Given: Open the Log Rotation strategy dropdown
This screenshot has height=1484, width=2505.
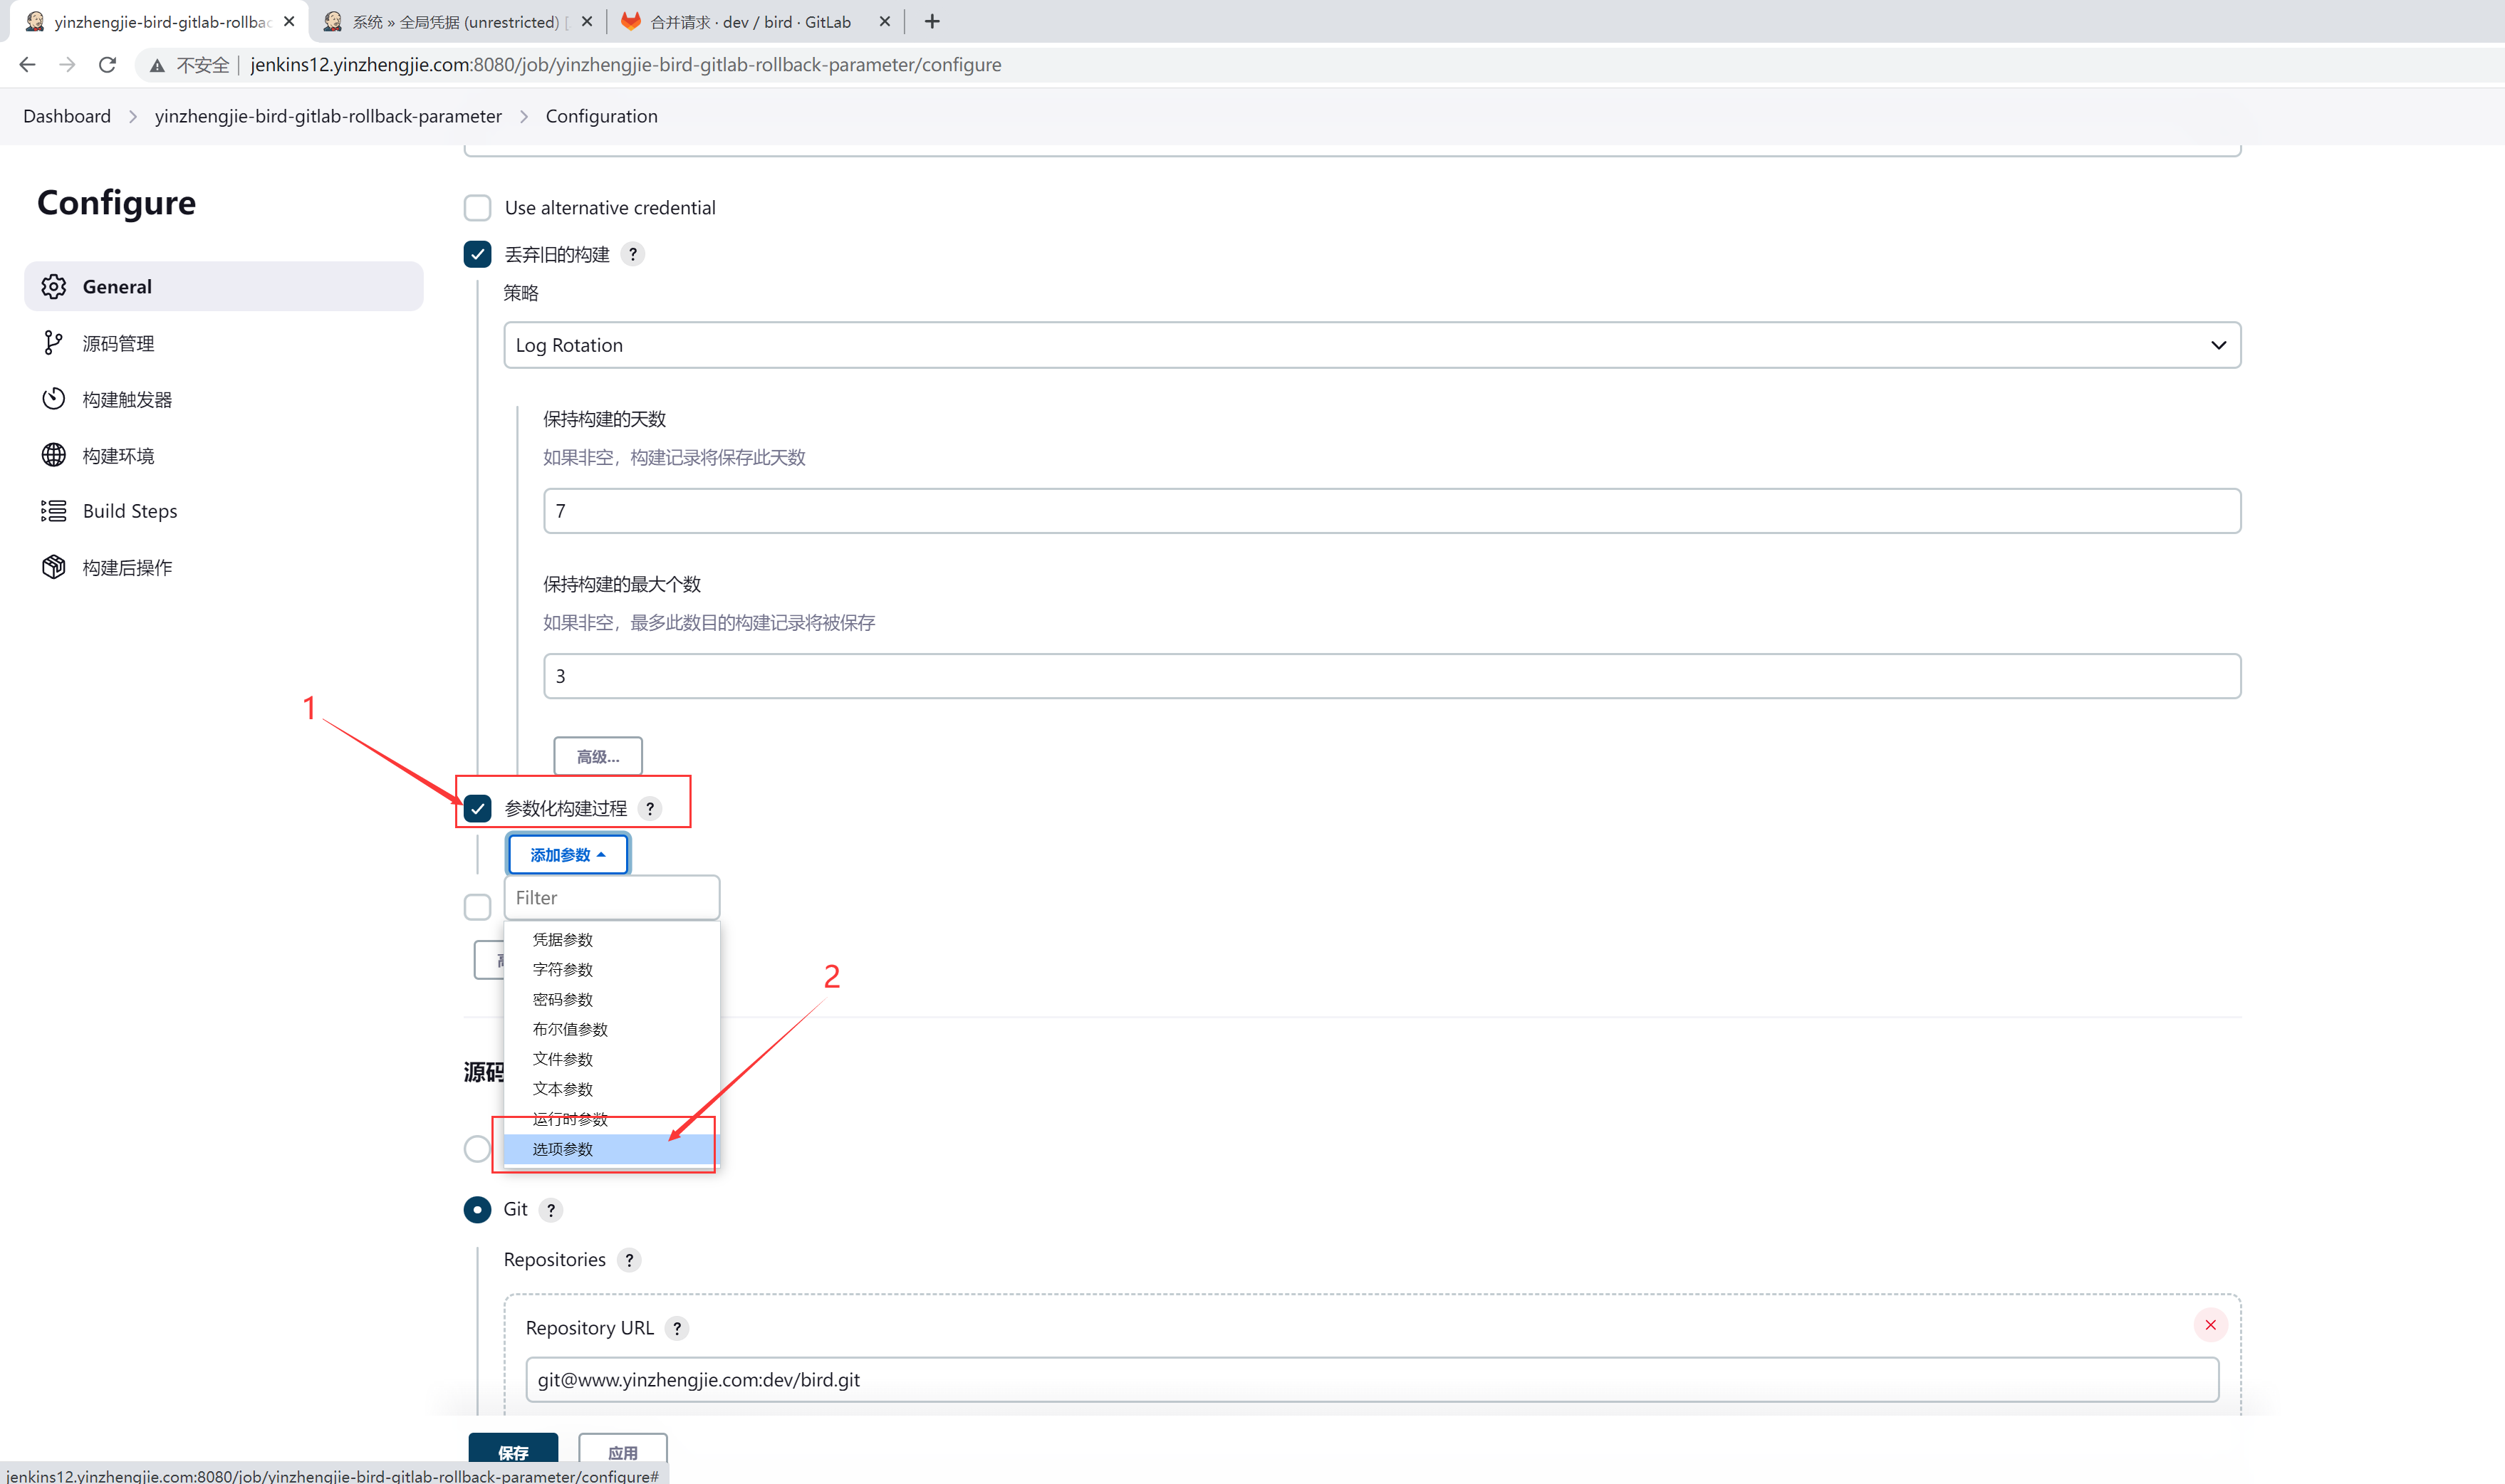Looking at the screenshot, I should (1371, 345).
